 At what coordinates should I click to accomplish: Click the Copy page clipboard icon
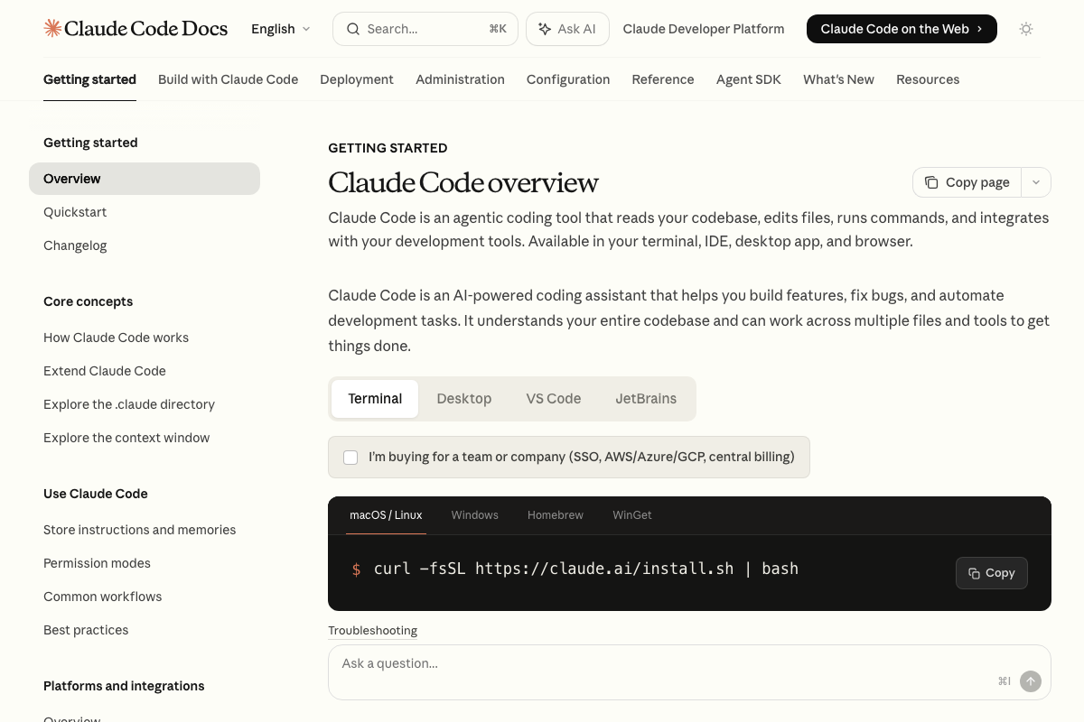931,182
